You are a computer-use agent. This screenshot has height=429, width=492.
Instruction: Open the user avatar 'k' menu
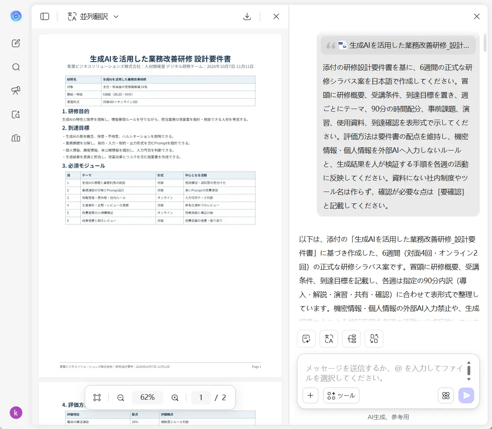tap(16, 413)
